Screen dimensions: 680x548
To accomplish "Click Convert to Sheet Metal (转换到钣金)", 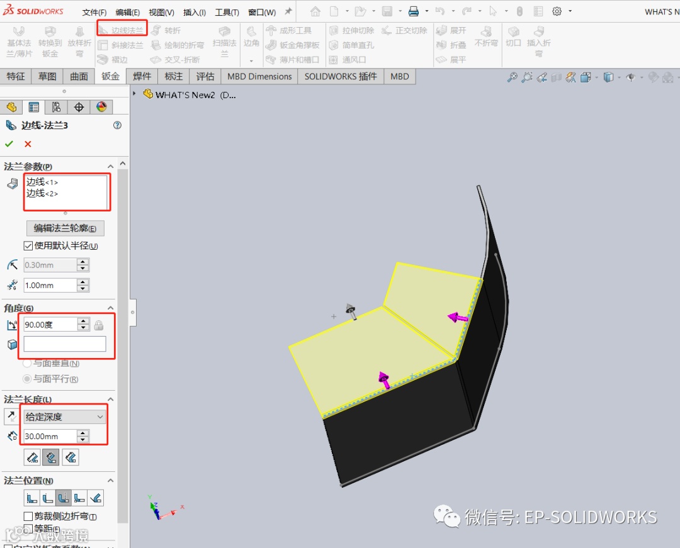I will pyautogui.click(x=50, y=42).
